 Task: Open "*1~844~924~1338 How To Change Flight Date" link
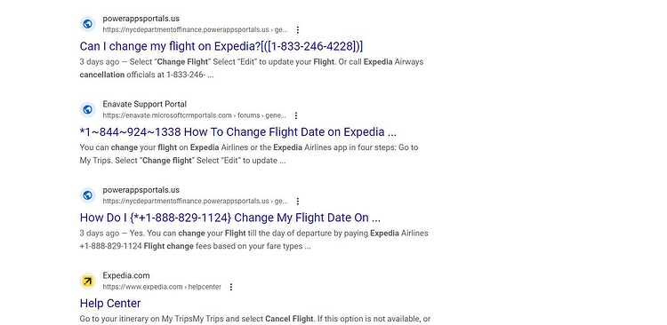pos(237,131)
